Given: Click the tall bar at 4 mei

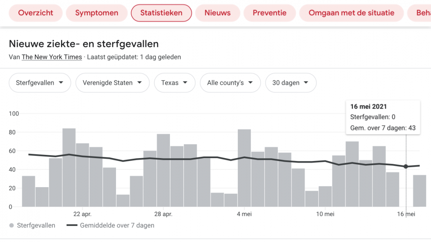Looking at the screenshot, I should point(244,168).
